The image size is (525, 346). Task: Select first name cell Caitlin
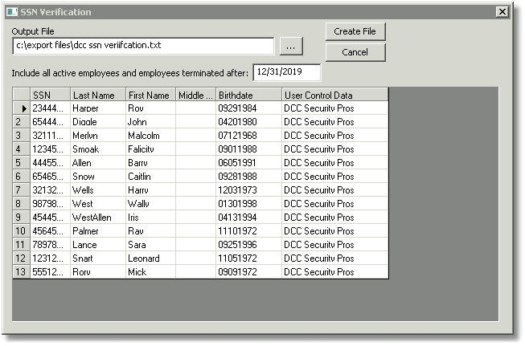pos(150,177)
